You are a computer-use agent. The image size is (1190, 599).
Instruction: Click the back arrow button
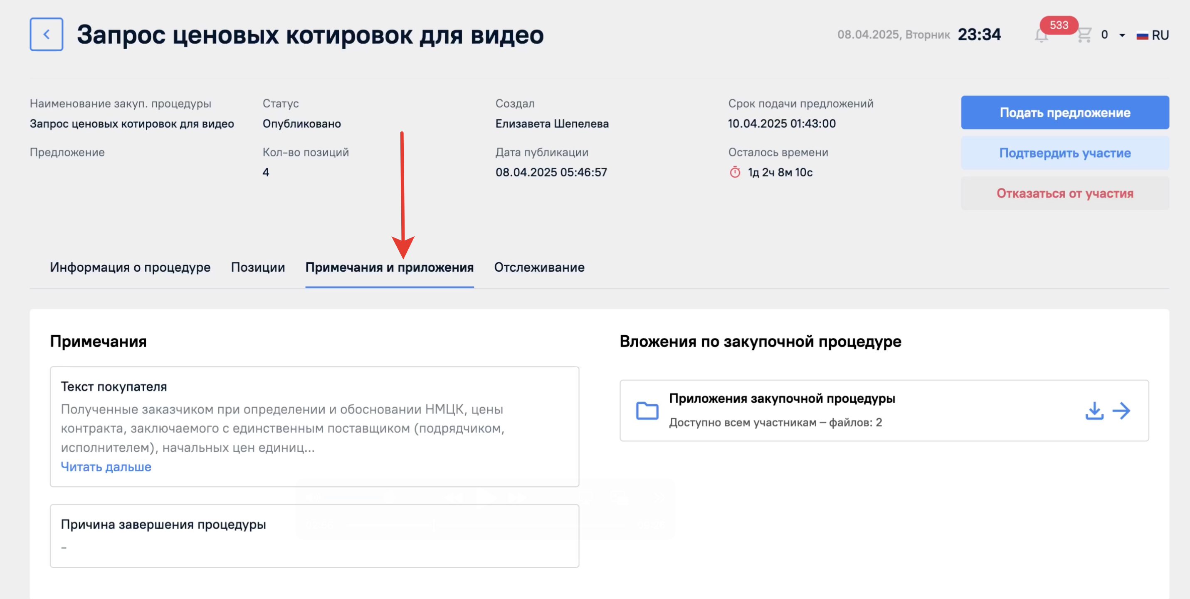(x=46, y=34)
